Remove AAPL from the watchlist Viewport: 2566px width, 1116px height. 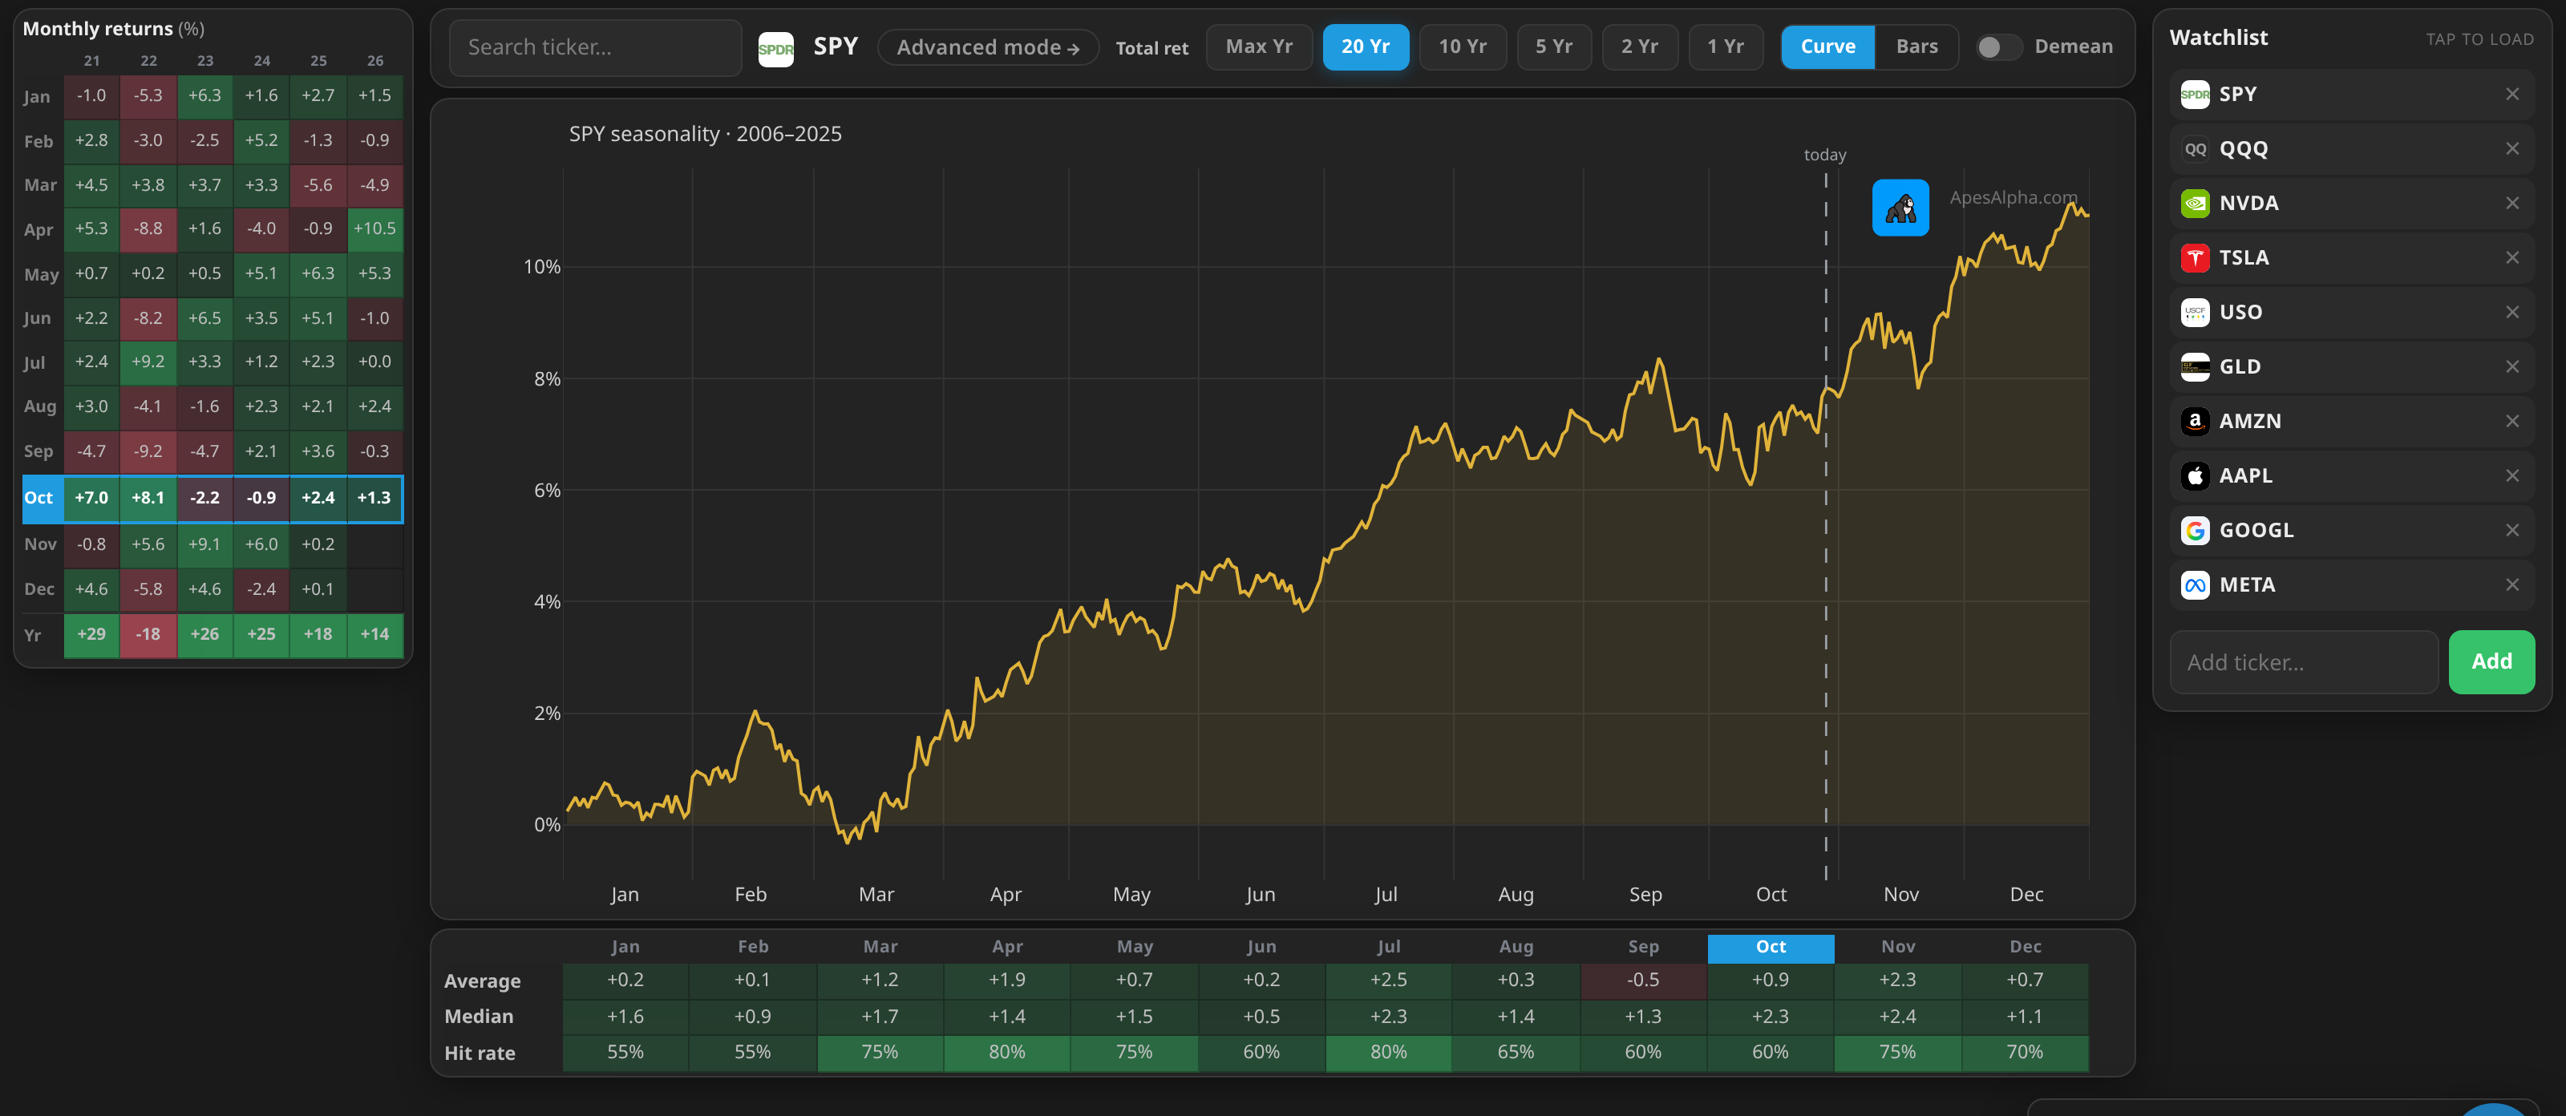tap(2511, 476)
